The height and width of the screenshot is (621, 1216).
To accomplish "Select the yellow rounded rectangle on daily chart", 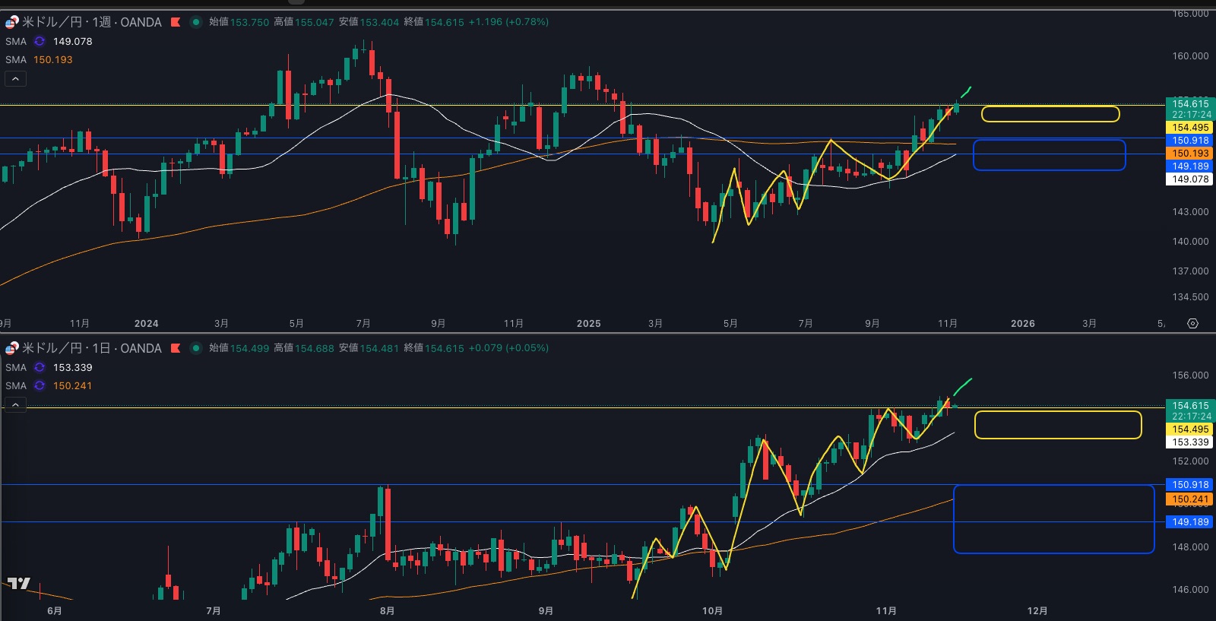I will 1057,412.
